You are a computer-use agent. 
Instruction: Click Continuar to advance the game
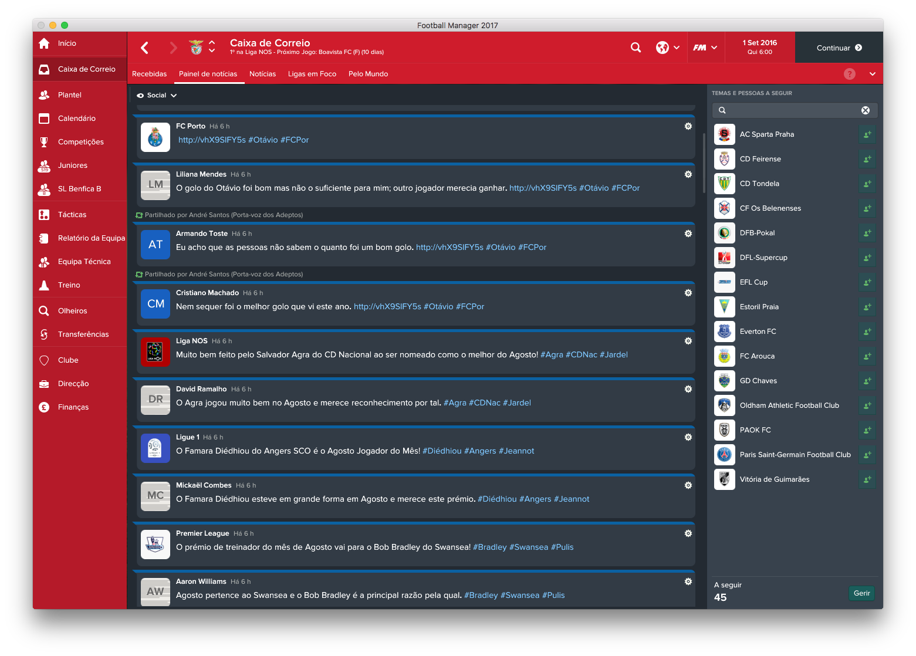(839, 48)
